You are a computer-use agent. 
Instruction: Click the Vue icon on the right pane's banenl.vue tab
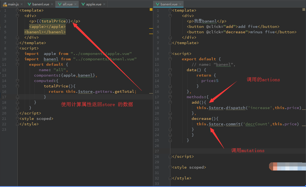point(158,4)
